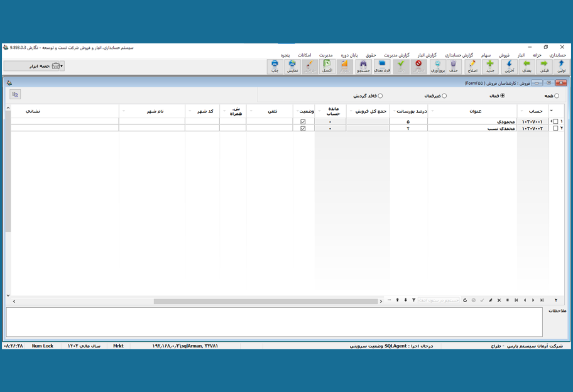Click the grid navigator filter funnel icon
This screenshot has width=573, height=392.
pyautogui.click(x=413, y=300)
